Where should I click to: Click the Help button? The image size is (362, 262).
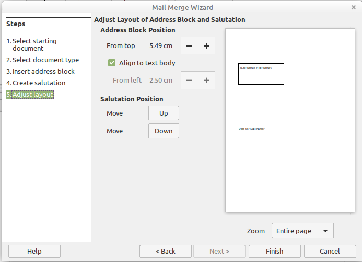point(34,251)
